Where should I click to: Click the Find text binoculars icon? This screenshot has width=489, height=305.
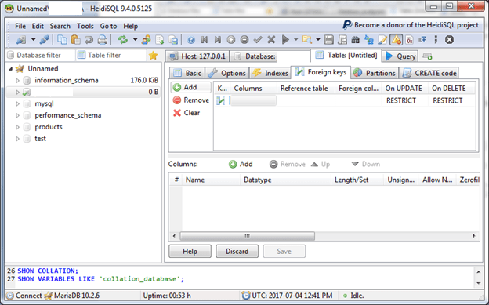pos(355,40)
